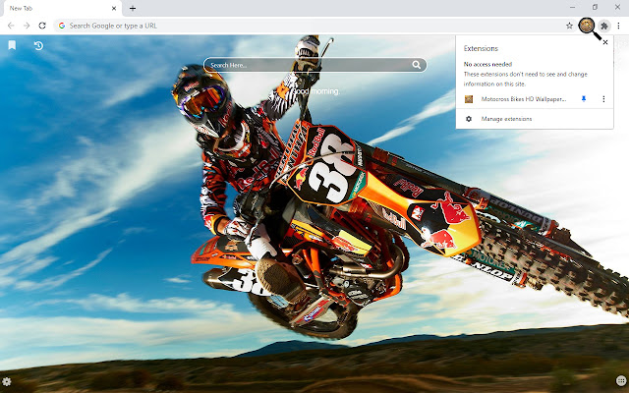
Task: Click the magnifier icon in Search Here box
Action: [x=417, y=65]
